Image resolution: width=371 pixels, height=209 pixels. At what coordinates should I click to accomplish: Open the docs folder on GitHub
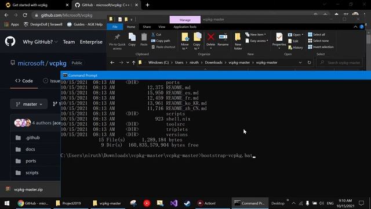30,149
